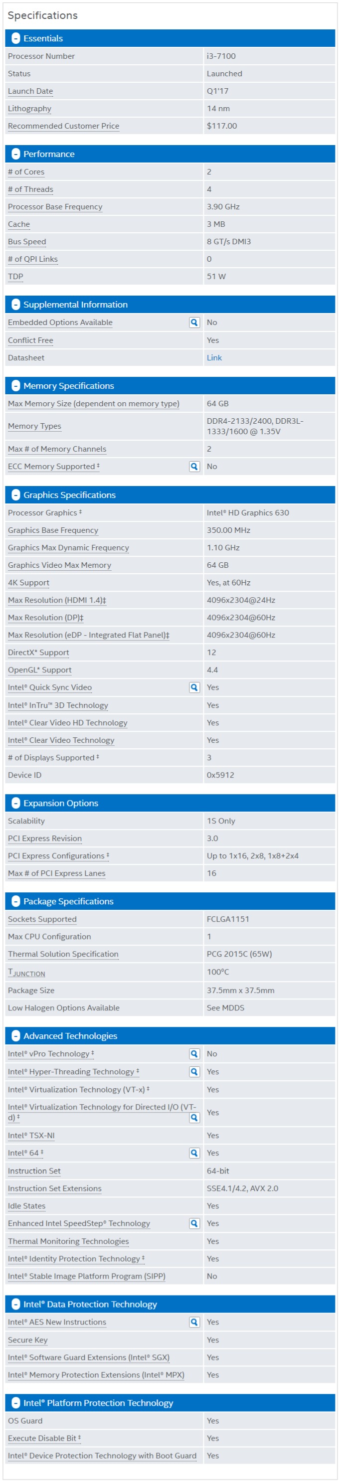Click magnifier icon beside Intel vPro Technology
The image size is (339, 1481).
pos(194,1054)
